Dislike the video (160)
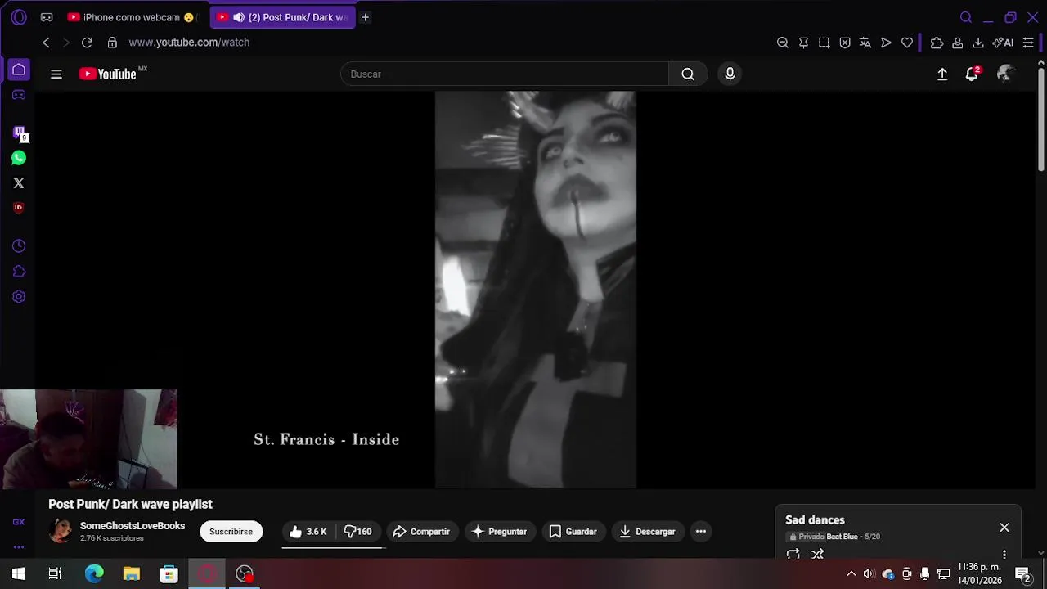The image size is (1047, 589). (357, 532)
